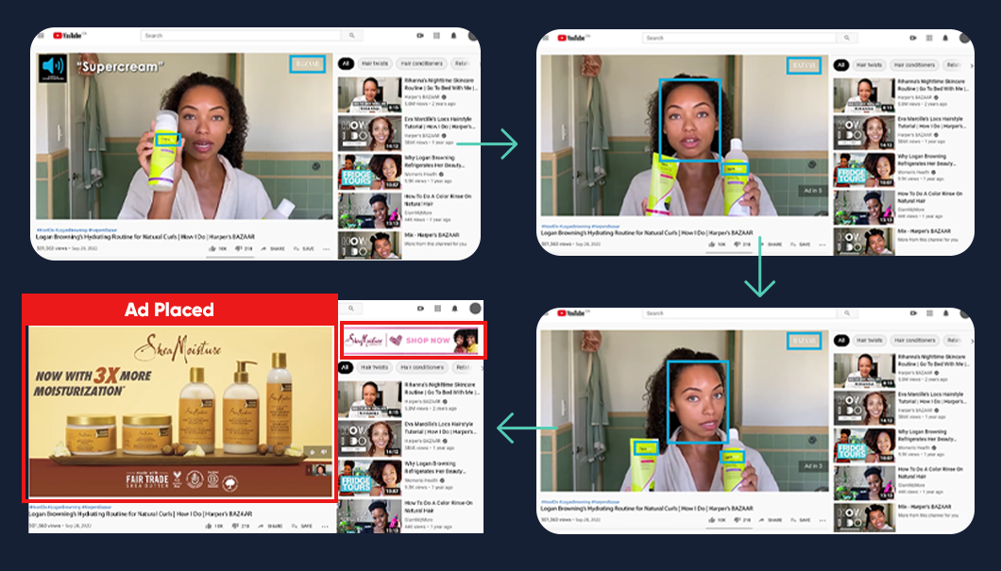The image size is (1001, 571).
Task: Open the three-dot more menu in the second screenshot
Action: [x=823, y=244]
